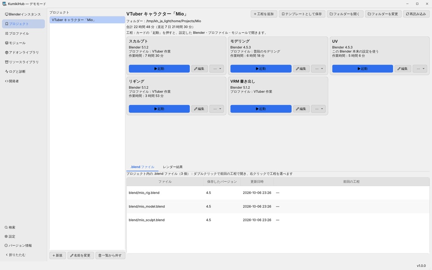Click the 一覧から外す button
The image size is (432, 270).
(x=110, y=256)
